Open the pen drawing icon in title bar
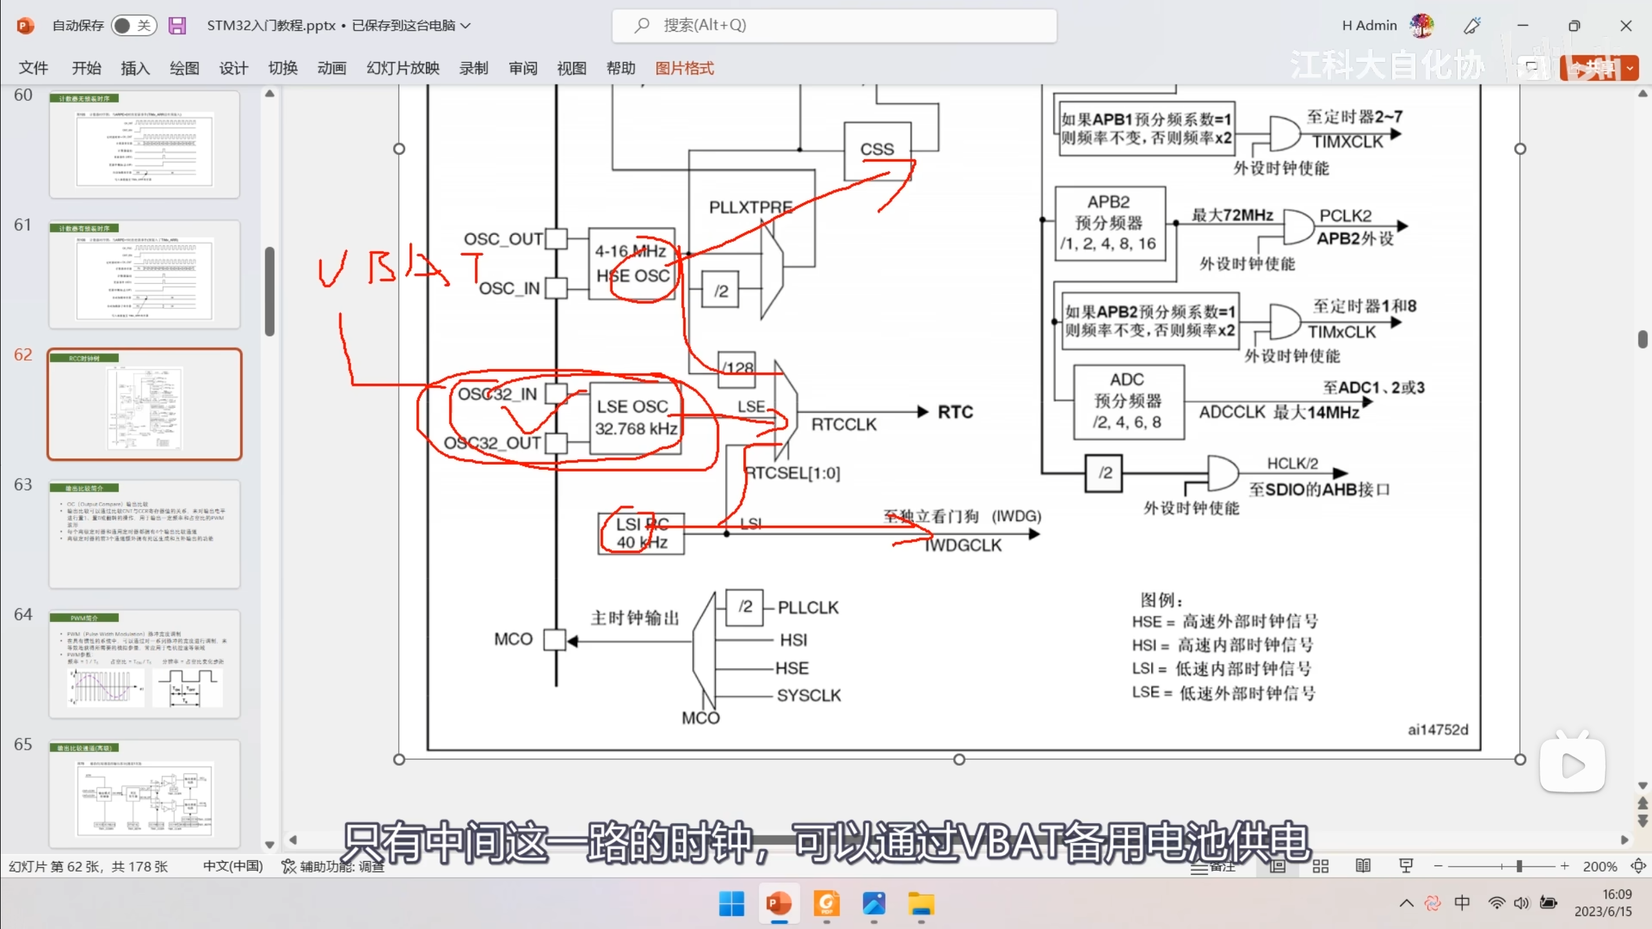1652x929 pixels. [x=1472, y=26]
